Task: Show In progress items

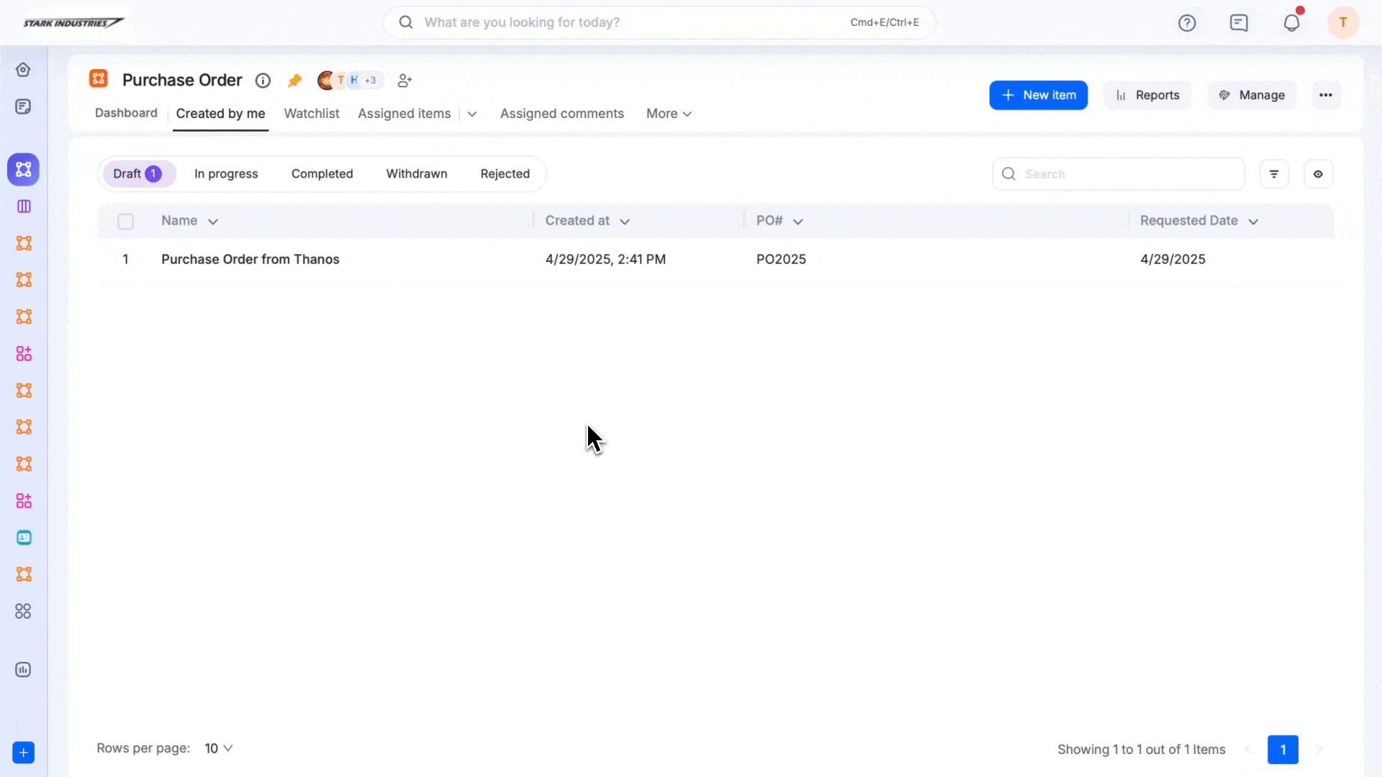Action: (x=226, y=174)
